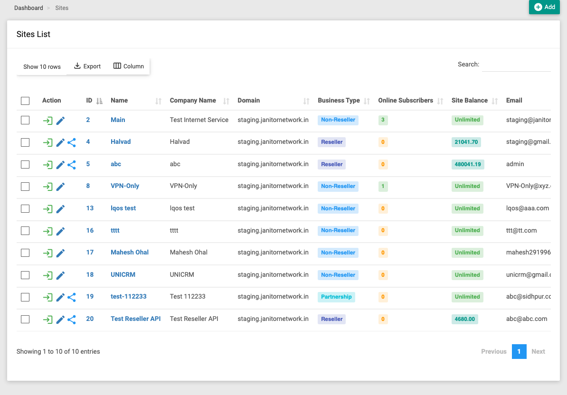
Task: Click login icon for abc row
Action: pos(48,165)
